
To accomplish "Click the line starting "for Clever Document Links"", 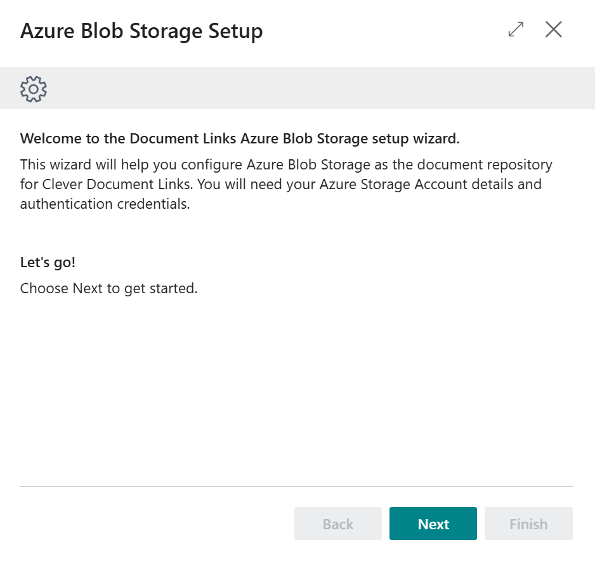I will coord(280,185).
